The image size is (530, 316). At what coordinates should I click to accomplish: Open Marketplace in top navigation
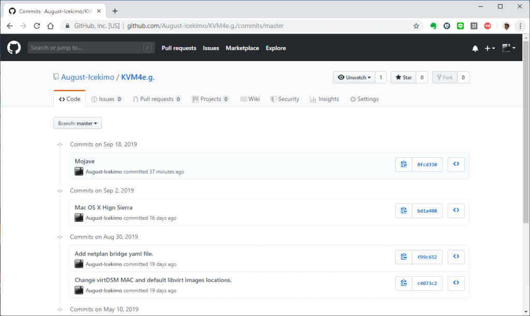point(242,48)
